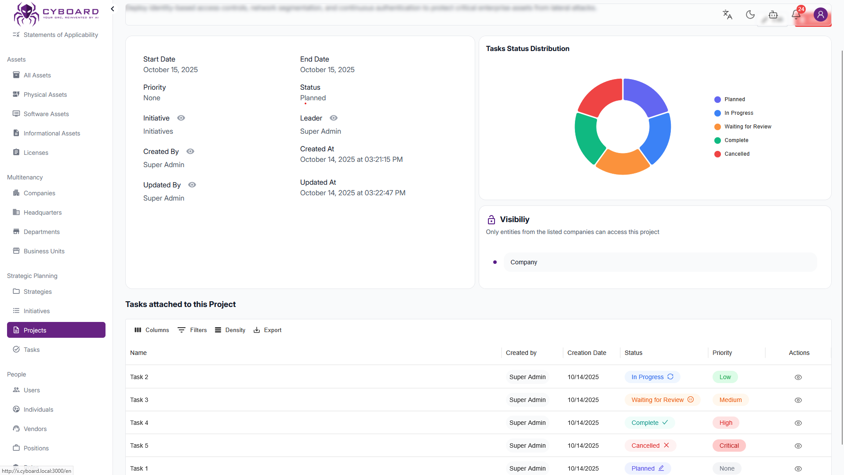Click the Export button

click(267, 330)
